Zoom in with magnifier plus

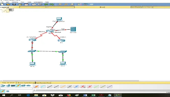pyautogui.click(x=60, y=5)
